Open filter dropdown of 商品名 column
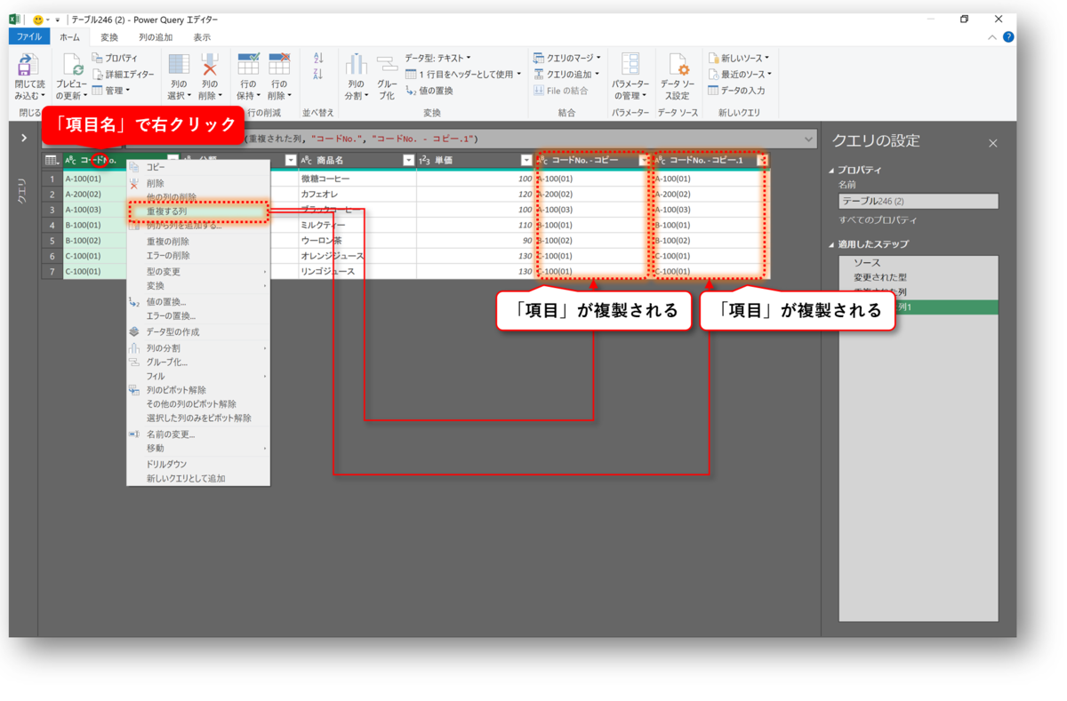This screenshot has height=701, width=1067. click(x=409, y=161)
